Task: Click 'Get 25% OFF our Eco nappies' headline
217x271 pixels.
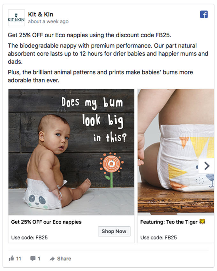Action: pyautogui.click(x=46, y=222)
